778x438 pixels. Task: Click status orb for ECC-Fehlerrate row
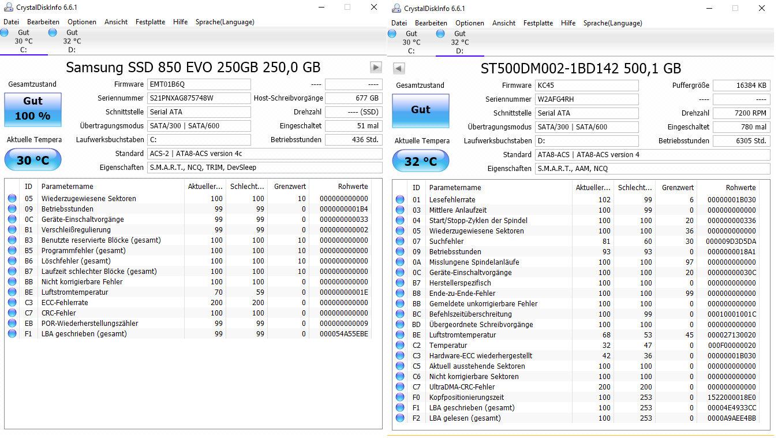[12, 302]
